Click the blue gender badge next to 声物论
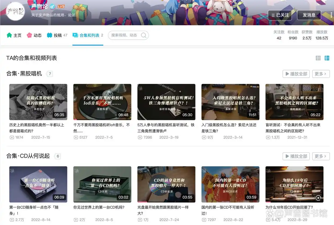The image size is (334, 225). (53, 6)
